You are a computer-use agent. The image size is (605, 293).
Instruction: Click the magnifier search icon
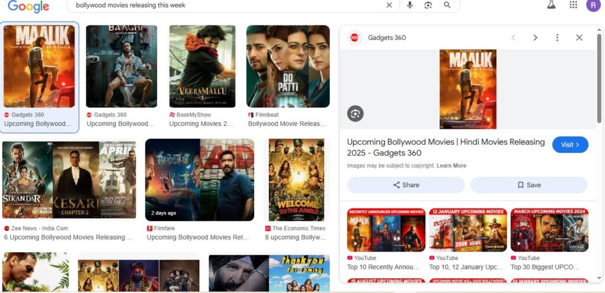point(447,5)
